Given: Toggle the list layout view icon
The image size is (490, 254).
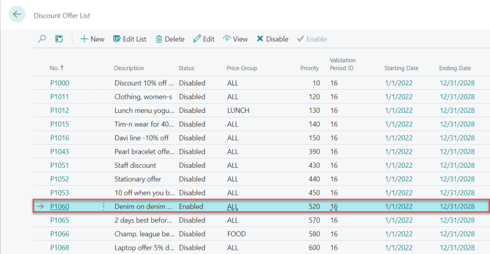Looking at the screenshot, I should (x=59, y=39).
